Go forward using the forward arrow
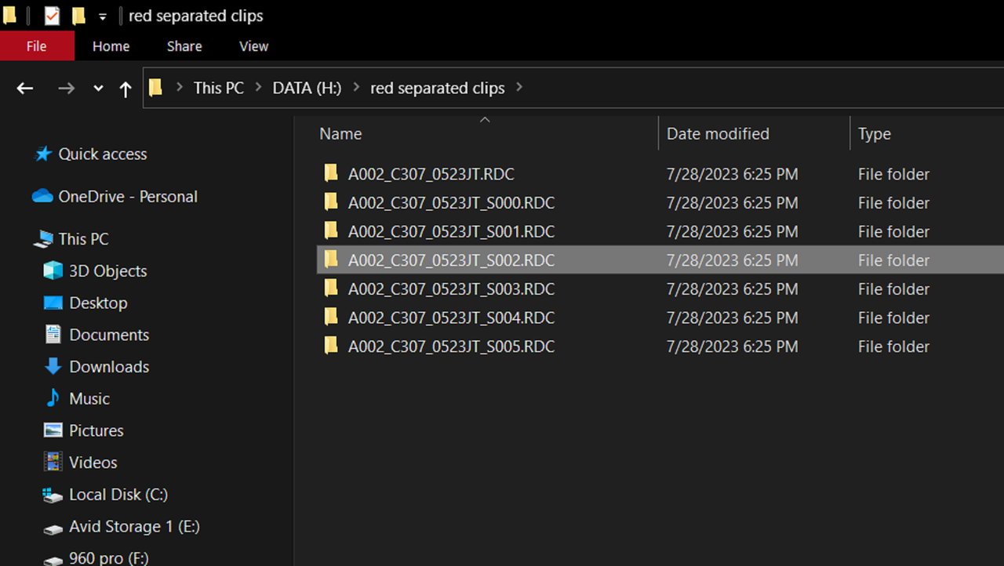 [x=67, y=89]
